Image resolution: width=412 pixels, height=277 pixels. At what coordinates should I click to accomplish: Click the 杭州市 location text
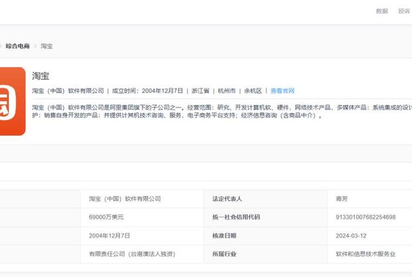click(x=227, y=91)
